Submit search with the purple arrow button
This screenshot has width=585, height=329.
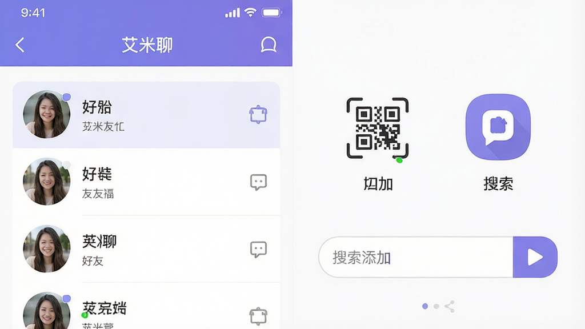tap(535, 257)
